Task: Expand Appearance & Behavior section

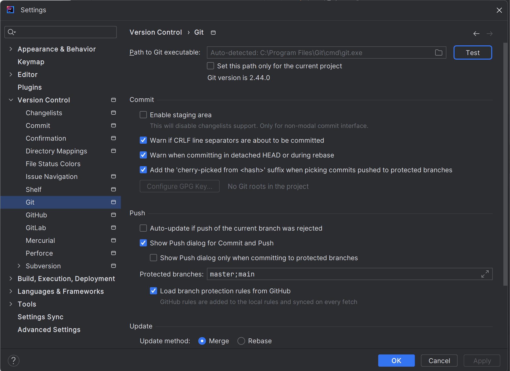Action: (11, 49)
